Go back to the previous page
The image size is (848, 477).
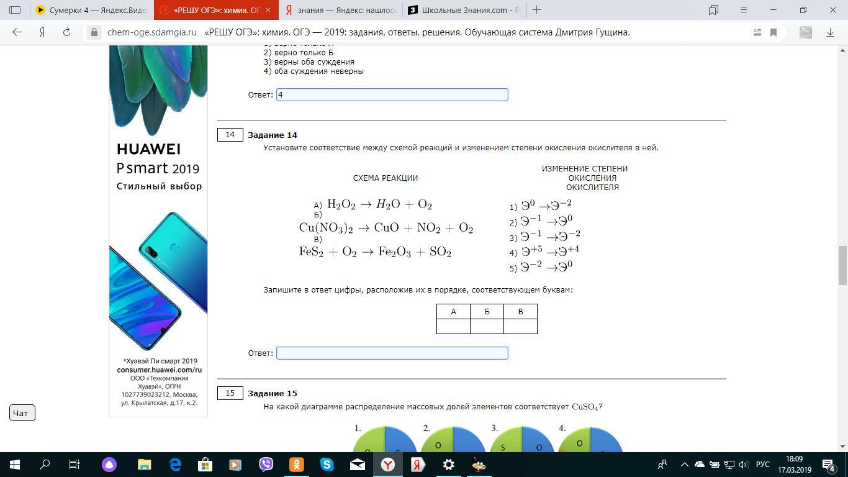[x=17, y=32]
